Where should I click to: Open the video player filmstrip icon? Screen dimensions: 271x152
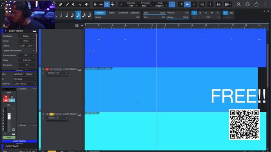(218, 5)
